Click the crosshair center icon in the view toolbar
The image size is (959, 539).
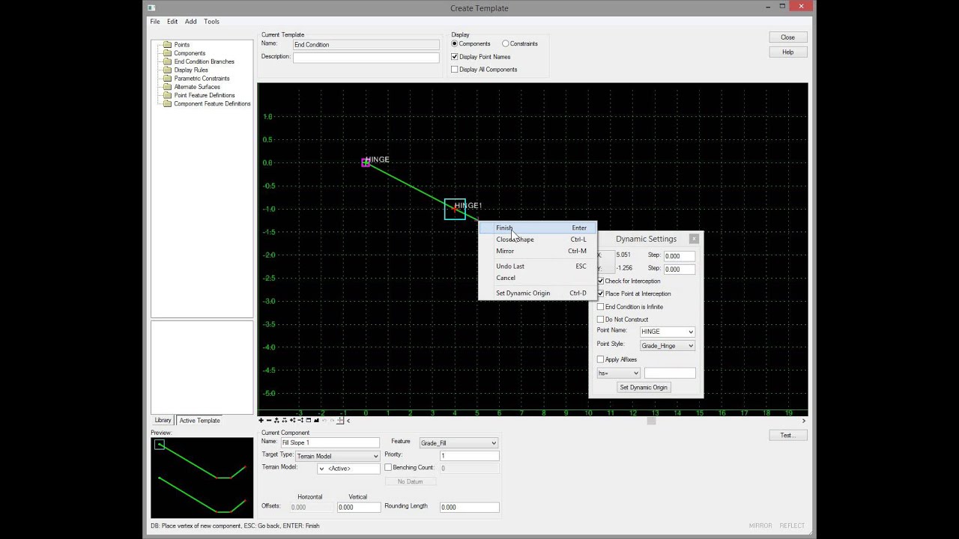point(340,421)
